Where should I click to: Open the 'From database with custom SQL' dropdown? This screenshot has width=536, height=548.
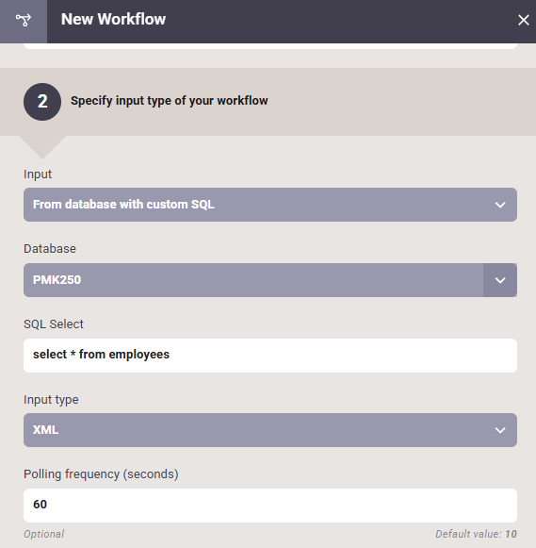coord(270,205)
